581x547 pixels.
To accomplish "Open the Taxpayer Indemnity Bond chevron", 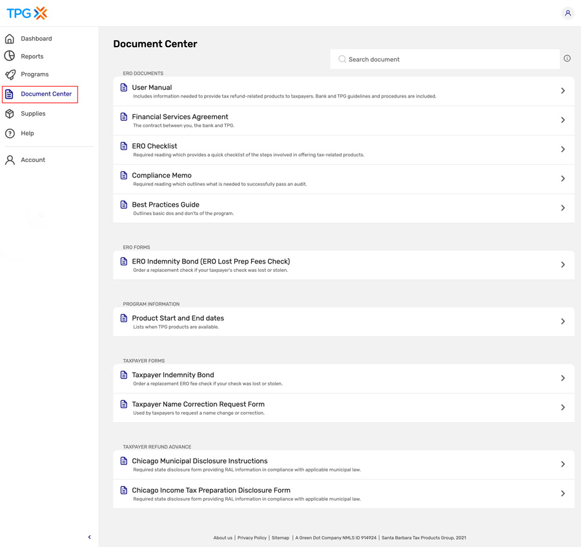I will 562,378.
